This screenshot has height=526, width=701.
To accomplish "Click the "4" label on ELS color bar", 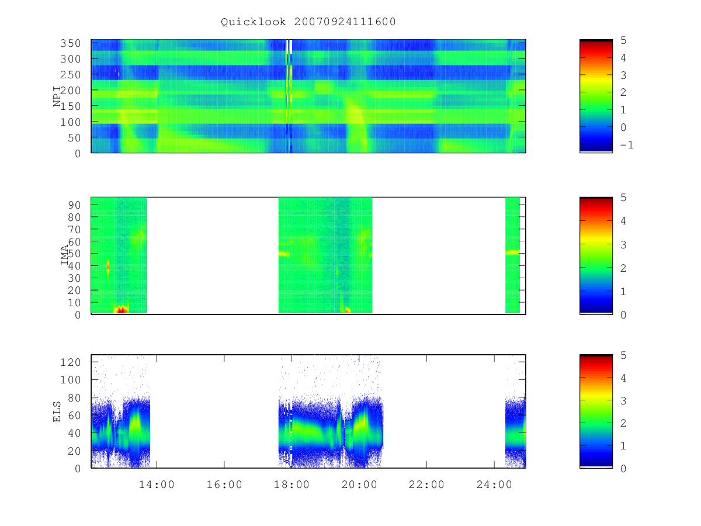I will point(623,378).
